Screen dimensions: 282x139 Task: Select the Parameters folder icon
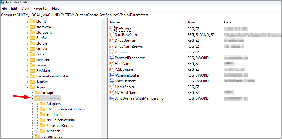[x=37, y=98]
